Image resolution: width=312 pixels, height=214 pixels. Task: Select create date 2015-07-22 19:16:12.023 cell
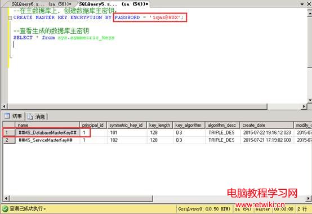click(267, 132)
